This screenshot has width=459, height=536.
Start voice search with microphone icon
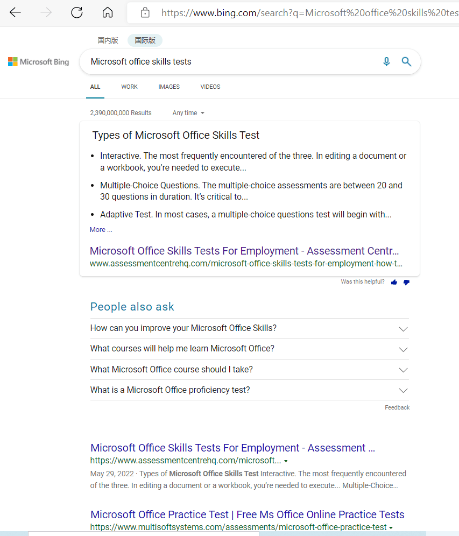(x=386, y=61)
